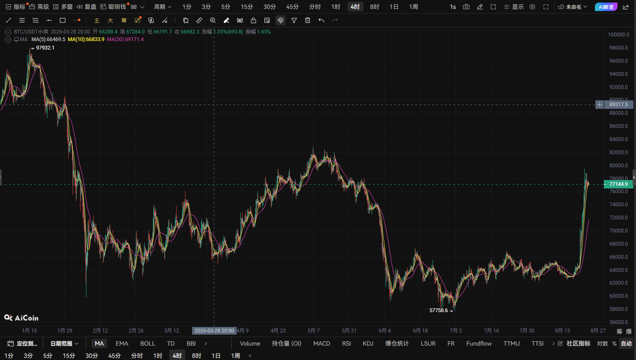The image size is (636, 360).
Task: Toggle the BOLL main indicator
Action: tap(148, 343)
